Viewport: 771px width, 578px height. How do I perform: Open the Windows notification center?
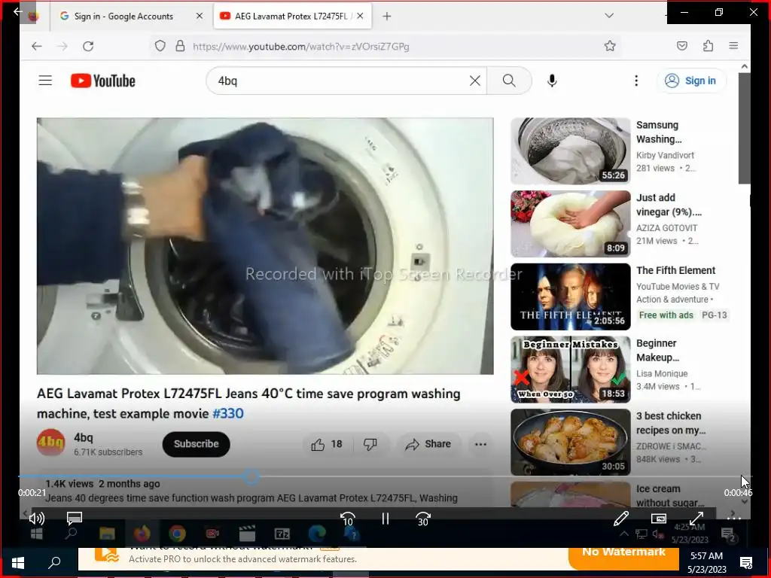[x=746, y=563]
